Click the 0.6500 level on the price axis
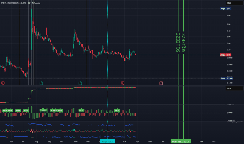Image resolution: width=244 pixels, height=144 pixels. tap(229, 71)
